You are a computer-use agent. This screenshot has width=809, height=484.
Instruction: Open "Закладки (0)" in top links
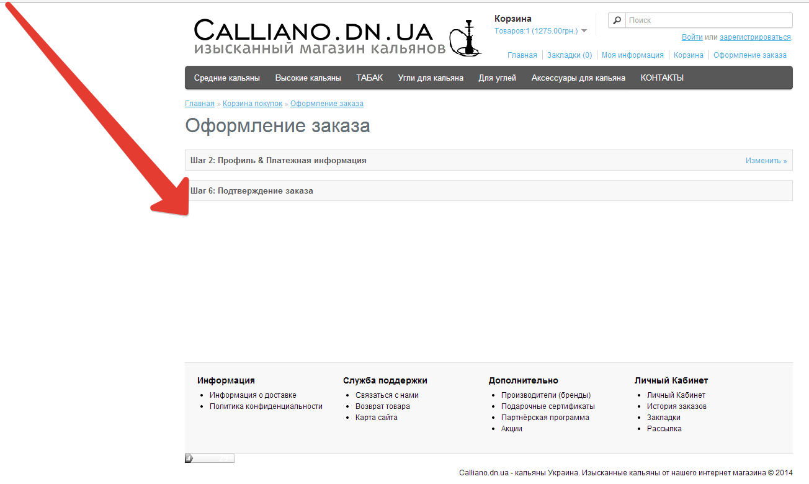570,55
